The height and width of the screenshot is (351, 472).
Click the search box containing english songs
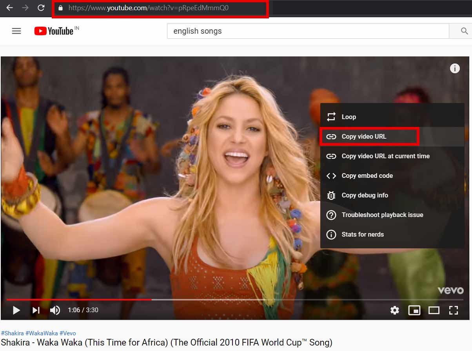pyautogui.click(x=308, y=31)
